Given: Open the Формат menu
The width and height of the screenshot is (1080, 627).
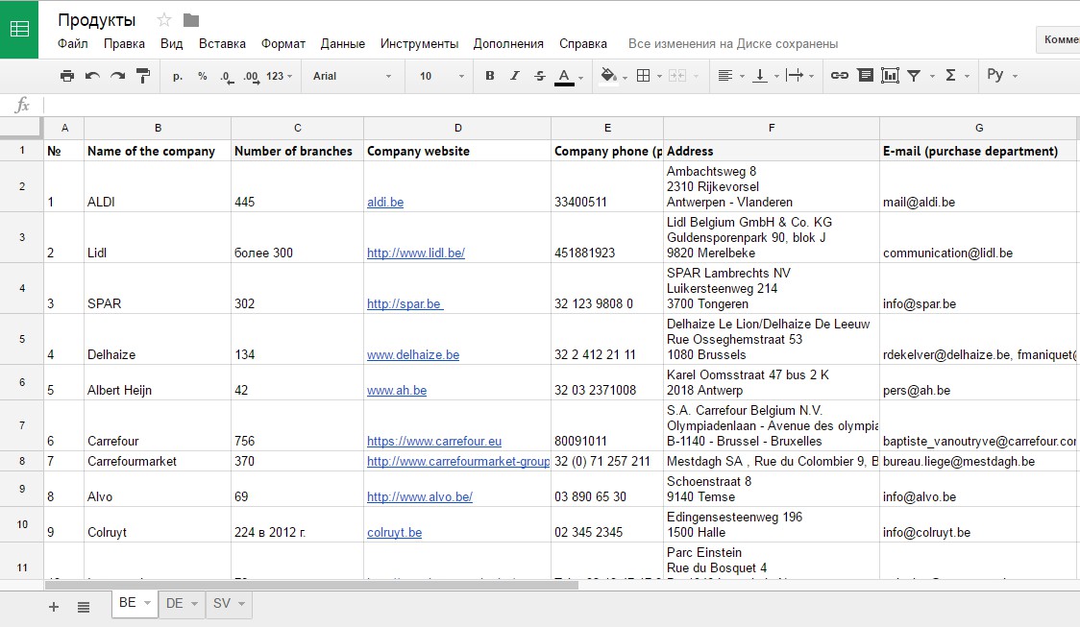Looking at the screenshot, I should click(283, 43).
